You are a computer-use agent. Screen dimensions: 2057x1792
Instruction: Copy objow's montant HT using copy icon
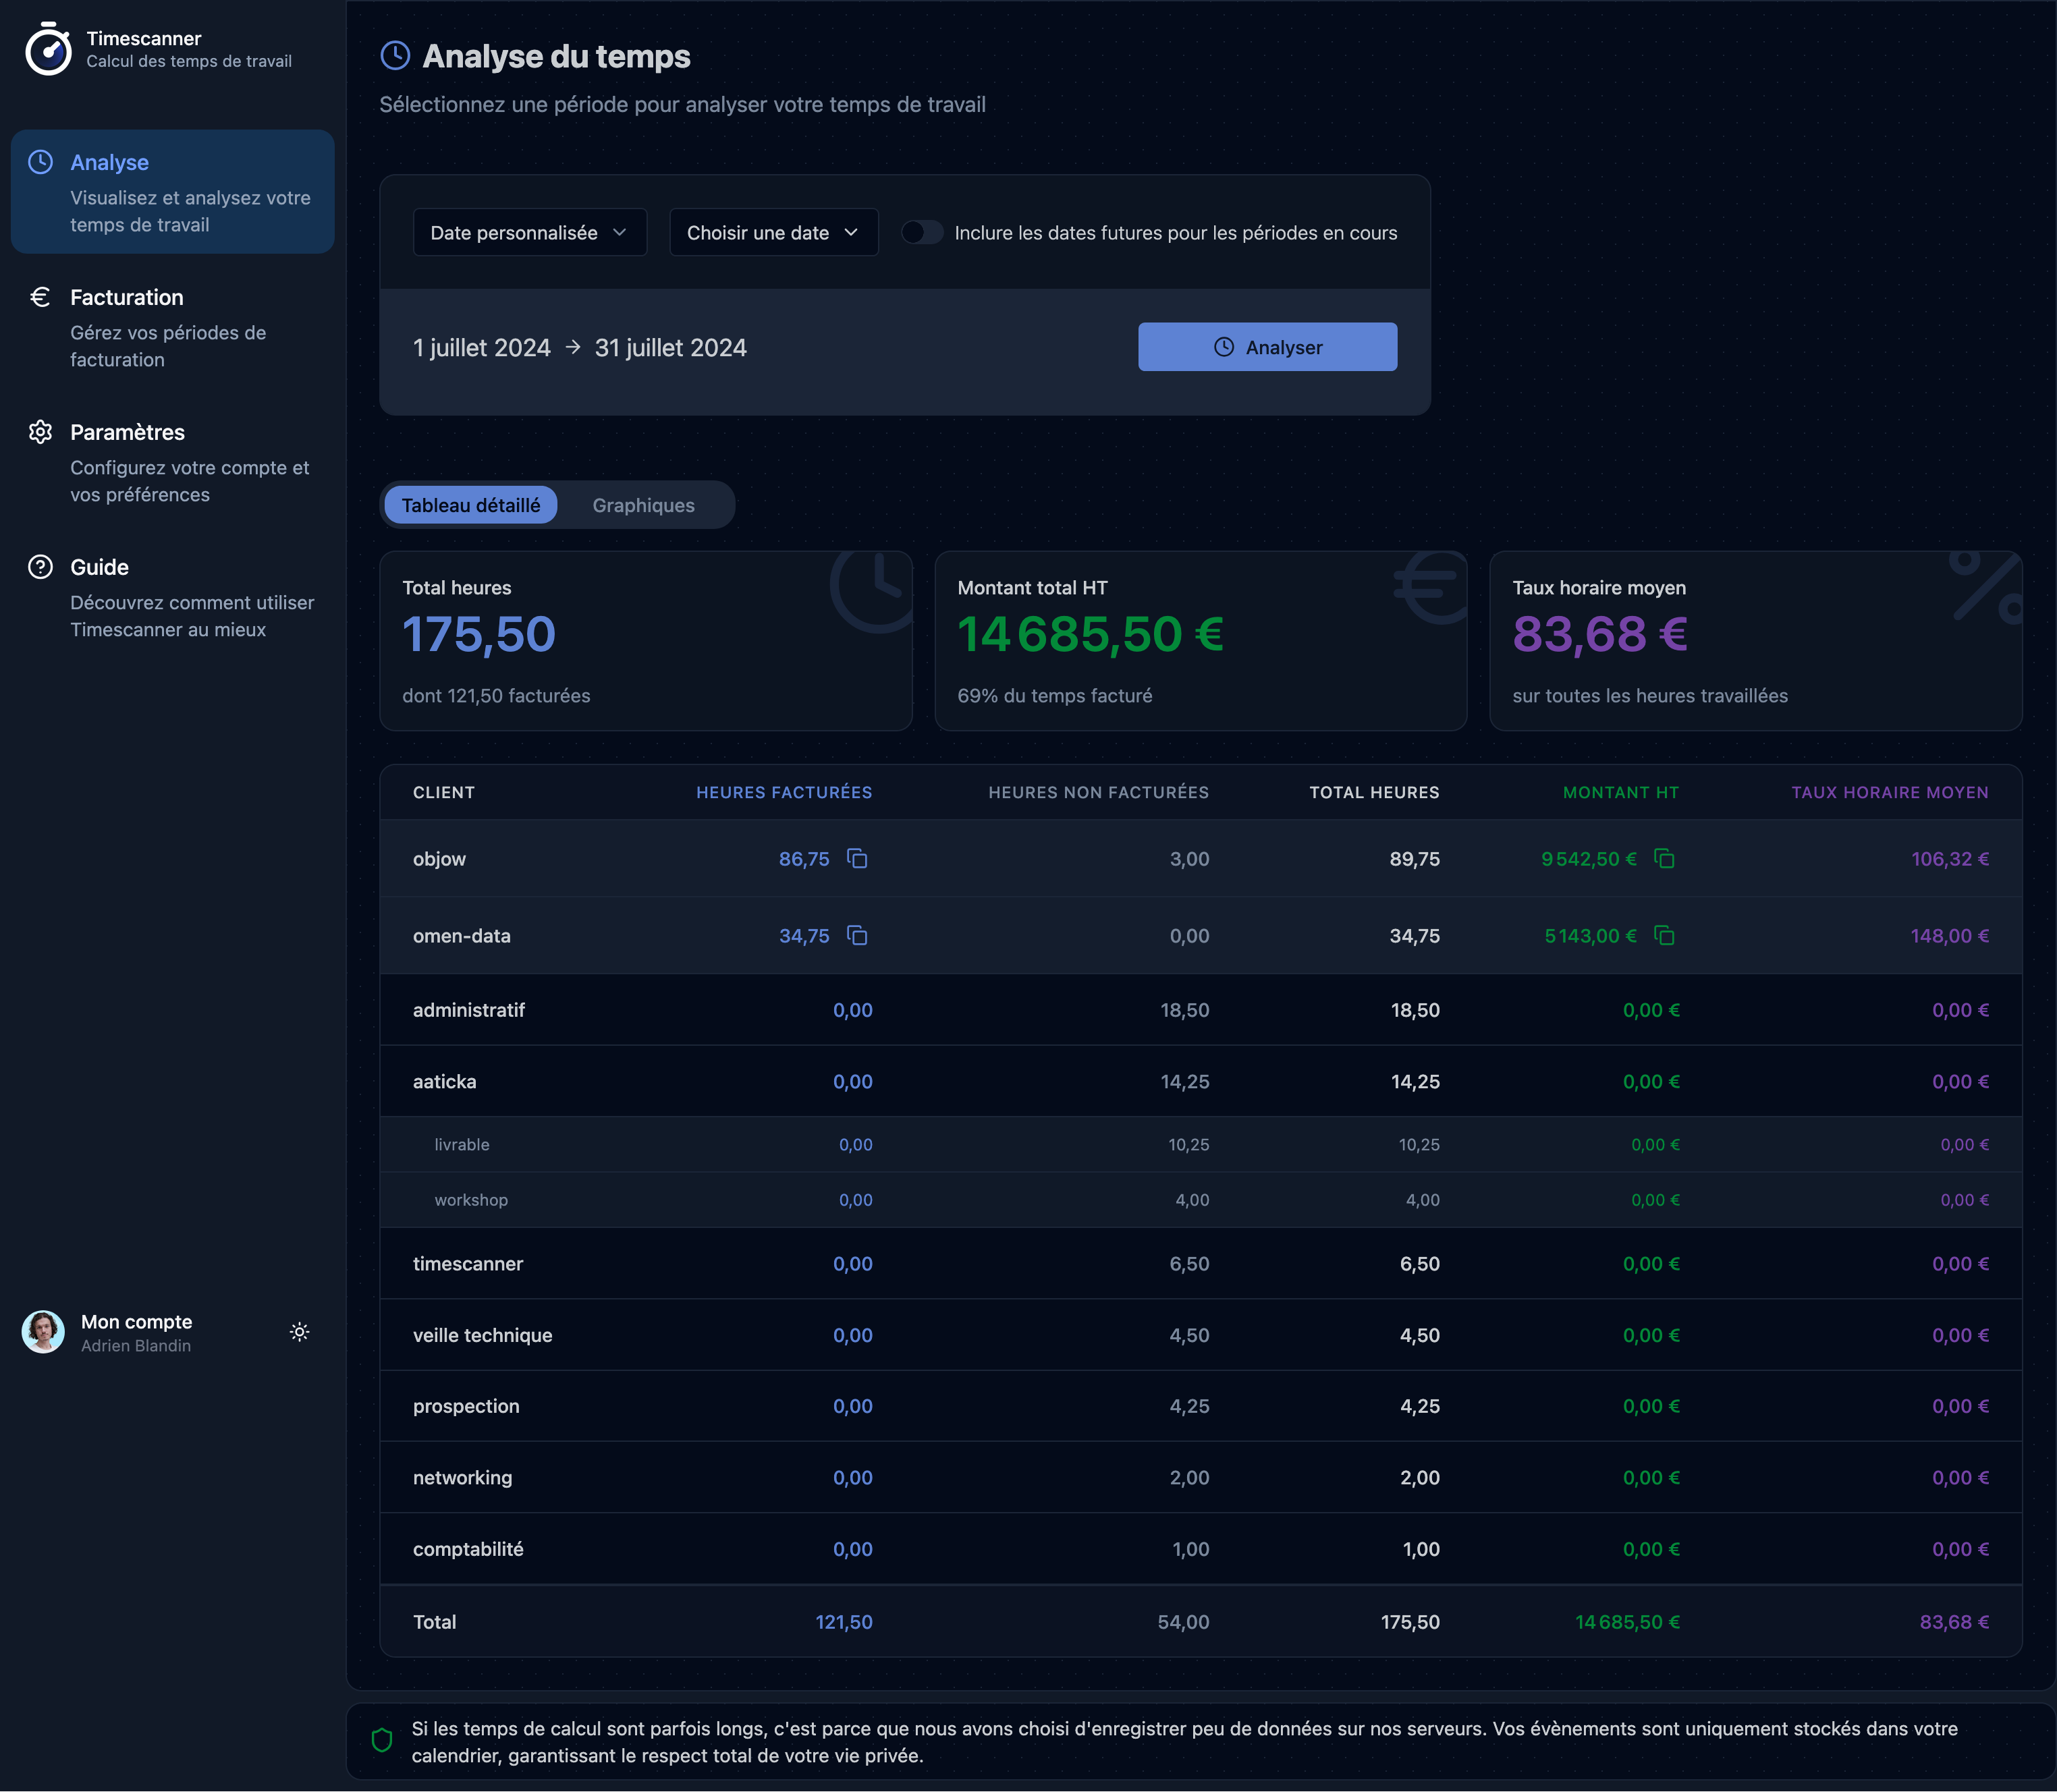coord(1663,858)
